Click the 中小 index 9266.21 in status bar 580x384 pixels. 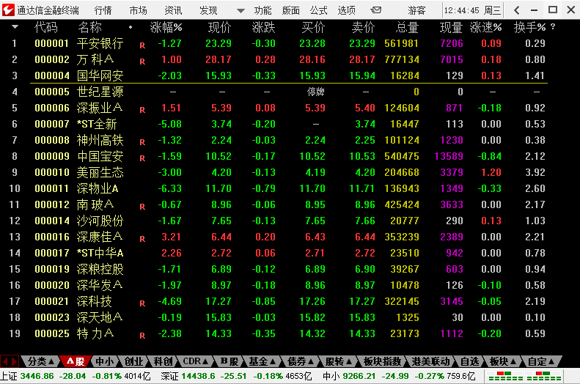tap(360, 376)
